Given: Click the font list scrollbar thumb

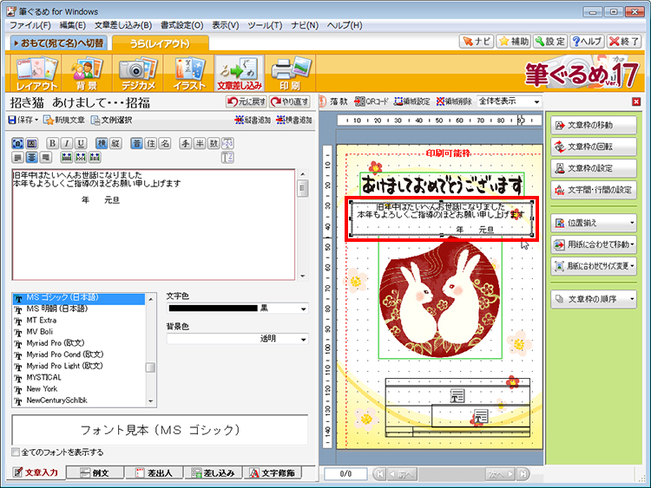Looking at the screenshot, I should pyautogui.click(x=150, y=368).
